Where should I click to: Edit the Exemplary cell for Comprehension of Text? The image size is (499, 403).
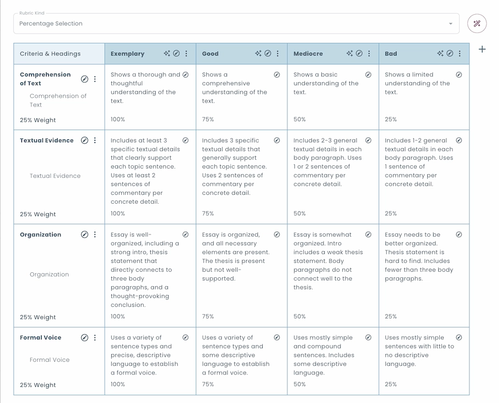185,74
